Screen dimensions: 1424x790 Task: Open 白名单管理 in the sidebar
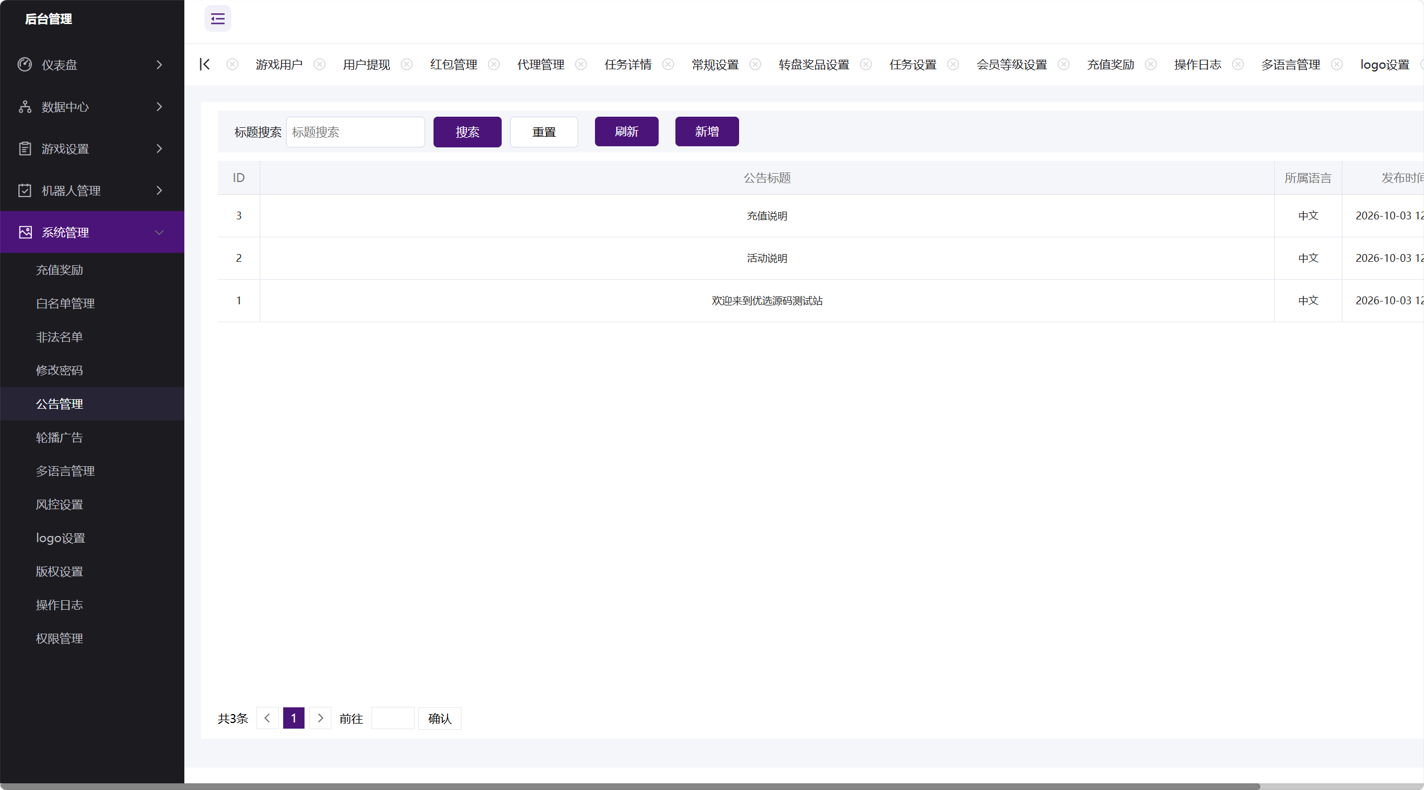[x=92, y=303]
